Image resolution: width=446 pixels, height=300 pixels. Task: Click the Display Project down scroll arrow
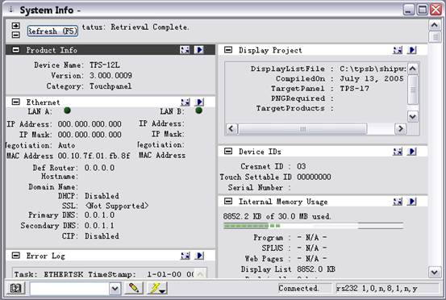click(x=413, y=116)
